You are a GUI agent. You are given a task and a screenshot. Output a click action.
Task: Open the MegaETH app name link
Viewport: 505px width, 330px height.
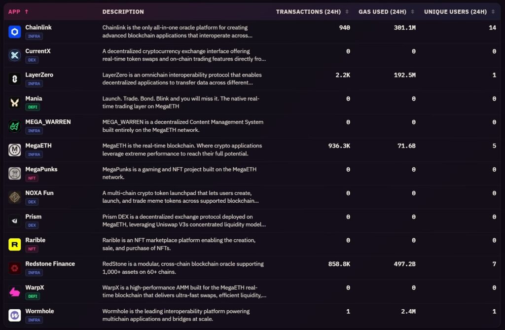38,146
